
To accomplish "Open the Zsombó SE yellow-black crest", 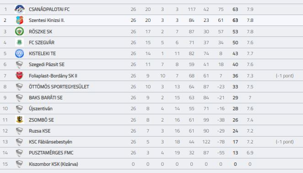I will pos(20,120).
